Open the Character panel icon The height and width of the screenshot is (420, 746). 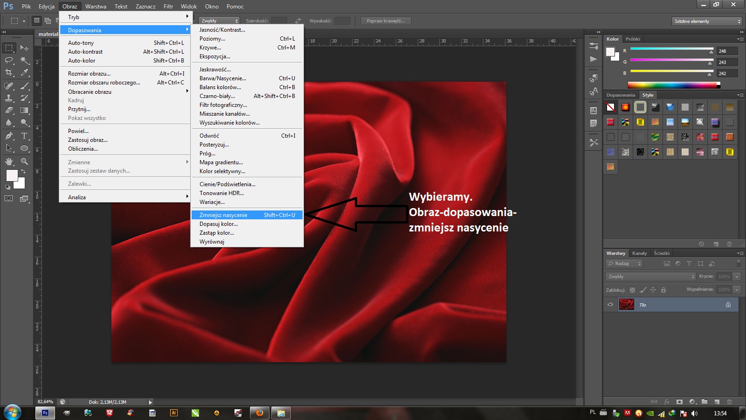point(594,91)
